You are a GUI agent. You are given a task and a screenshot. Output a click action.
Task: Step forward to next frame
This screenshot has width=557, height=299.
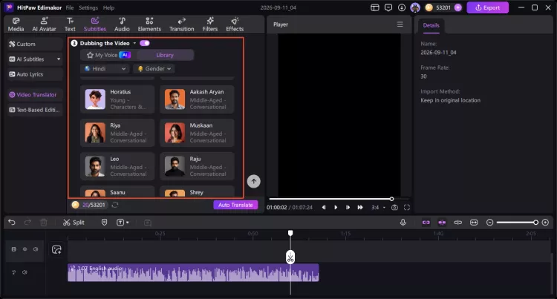click(348, 208)
